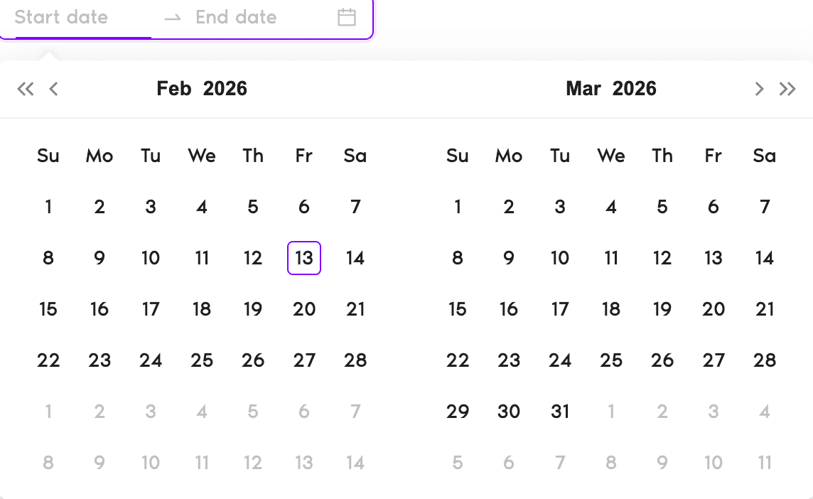Click the double-left arrow to go back a year
This screenshot has width=813, height=499.
tap(26, 88)
